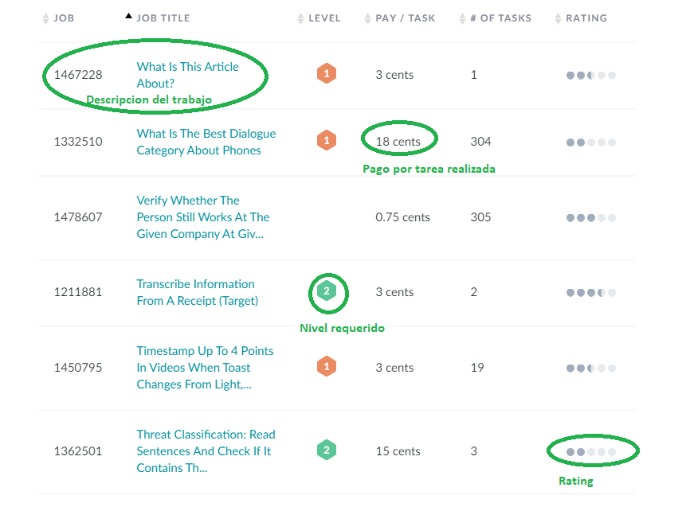The image size is (686, 507).
Task: Click rating dots for job 1467228
Action: pyautogui.click(x=590, y=76)
